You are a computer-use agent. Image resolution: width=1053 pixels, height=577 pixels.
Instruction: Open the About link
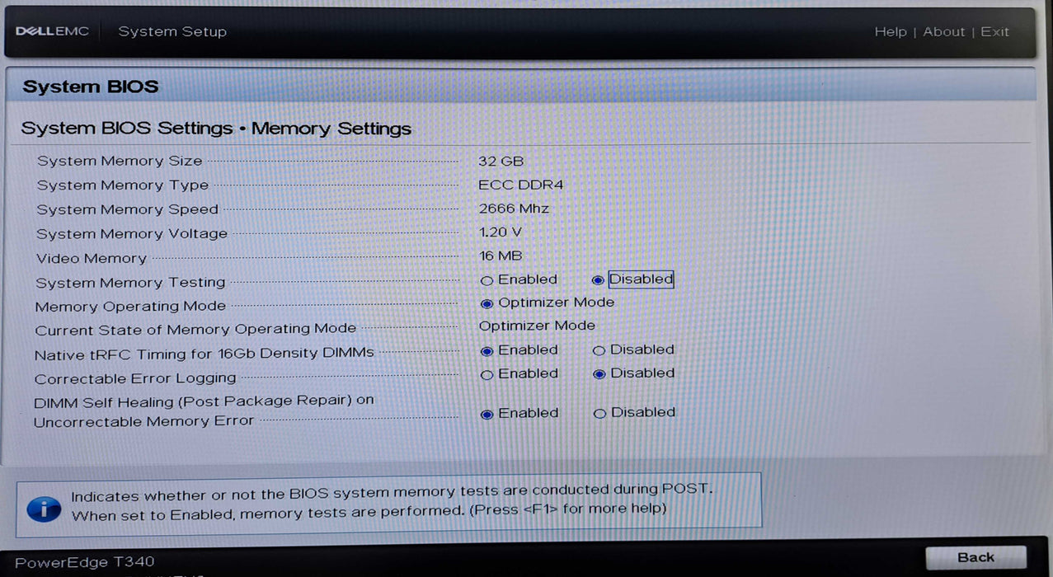pos(944,31)
